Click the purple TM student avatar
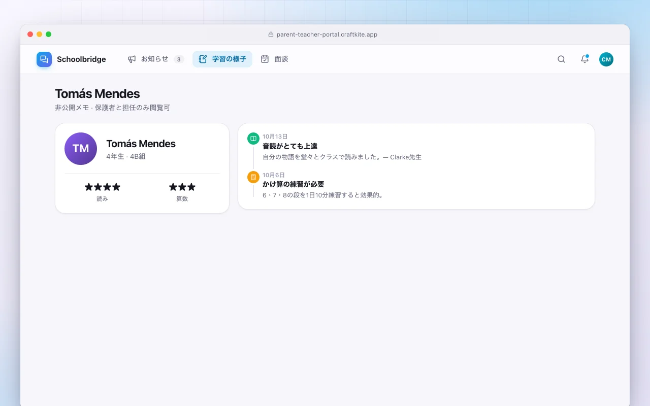The image size is (650, 406). (x=81, y=149)
